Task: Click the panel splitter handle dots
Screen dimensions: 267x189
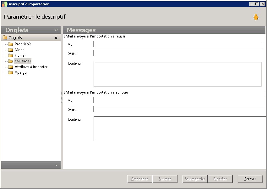Action: pyautogui.click(x=62, y=97)
